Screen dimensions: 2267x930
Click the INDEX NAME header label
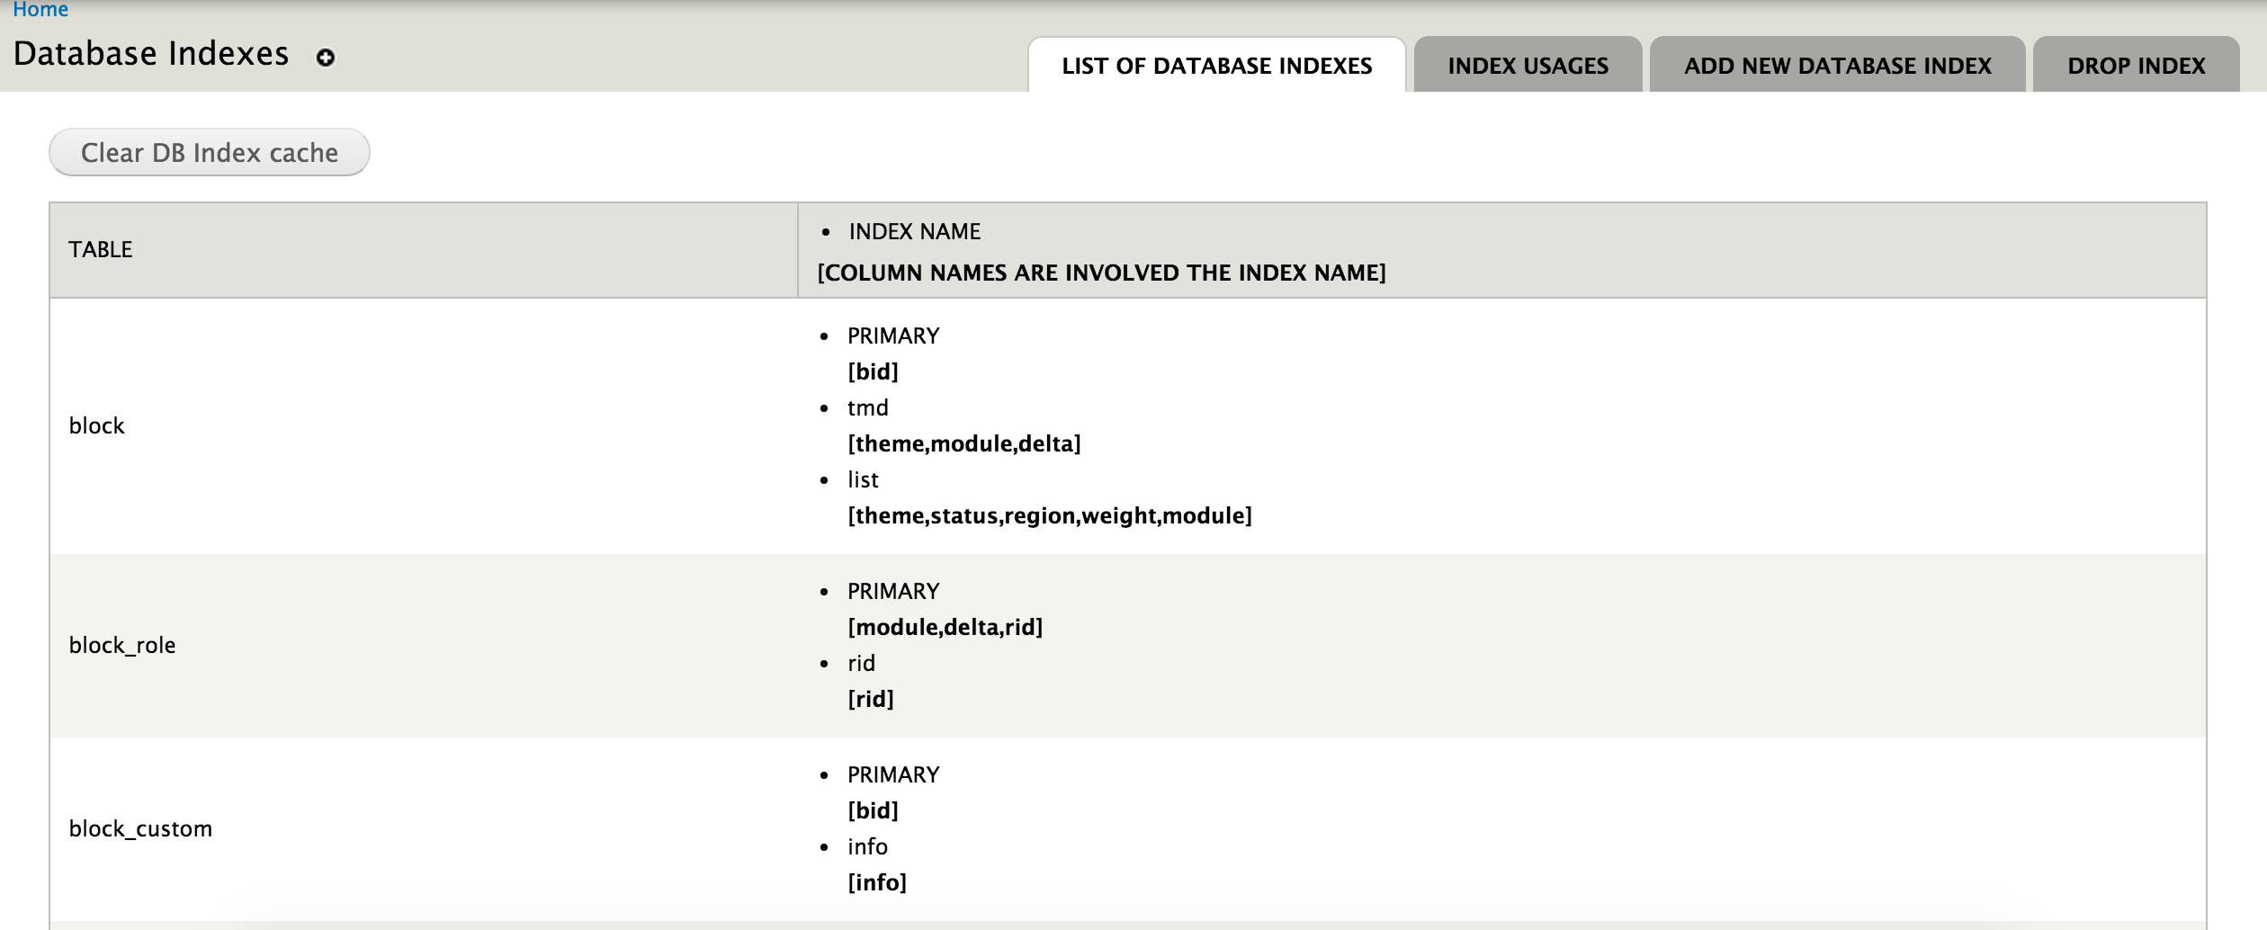pyautogui.click(x=914, y=232)
